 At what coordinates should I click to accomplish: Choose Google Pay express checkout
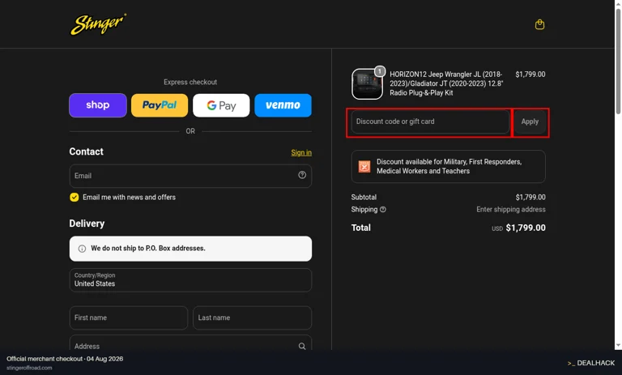click(x=221, y=105)
